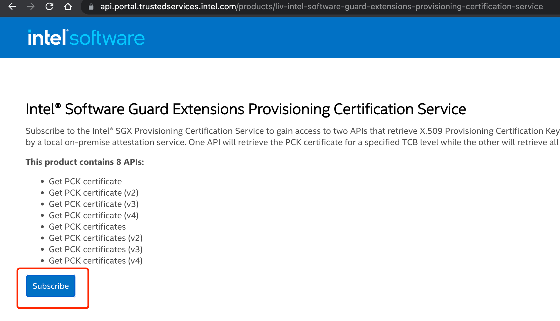Open Get PCK certificate (v3) entry
Screen dimensions: 560x321
click(x=93, y=204)
